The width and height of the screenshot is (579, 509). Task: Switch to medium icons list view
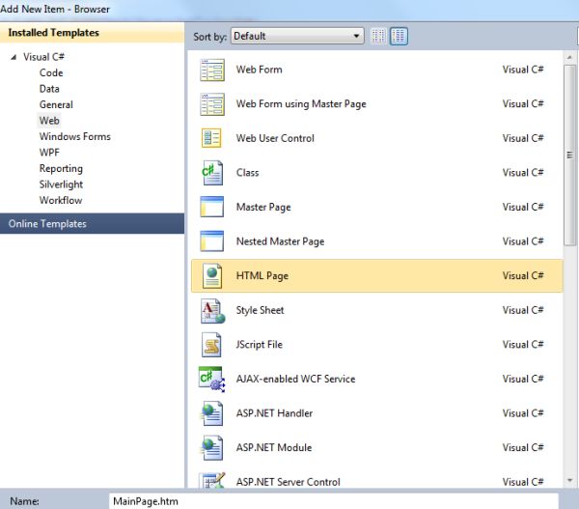pyautogui.click(x=399, y=37)
